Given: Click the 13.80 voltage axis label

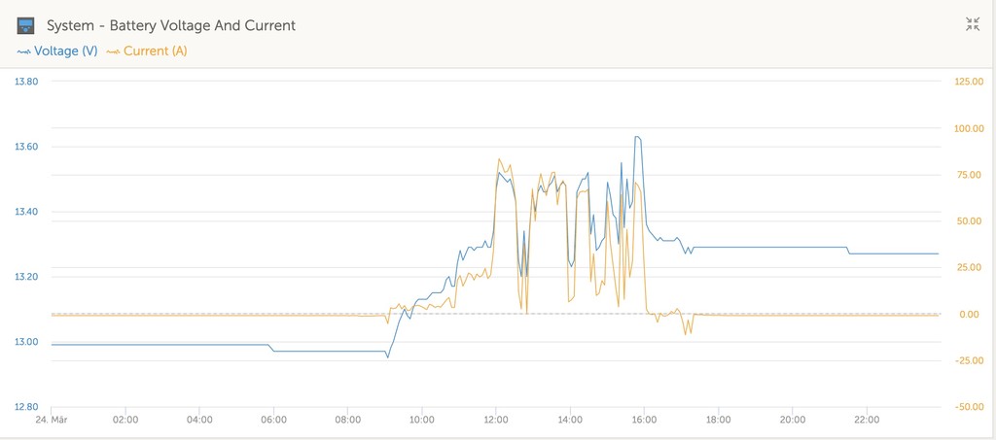Looking at the screenshot, I should pos(26,82).
